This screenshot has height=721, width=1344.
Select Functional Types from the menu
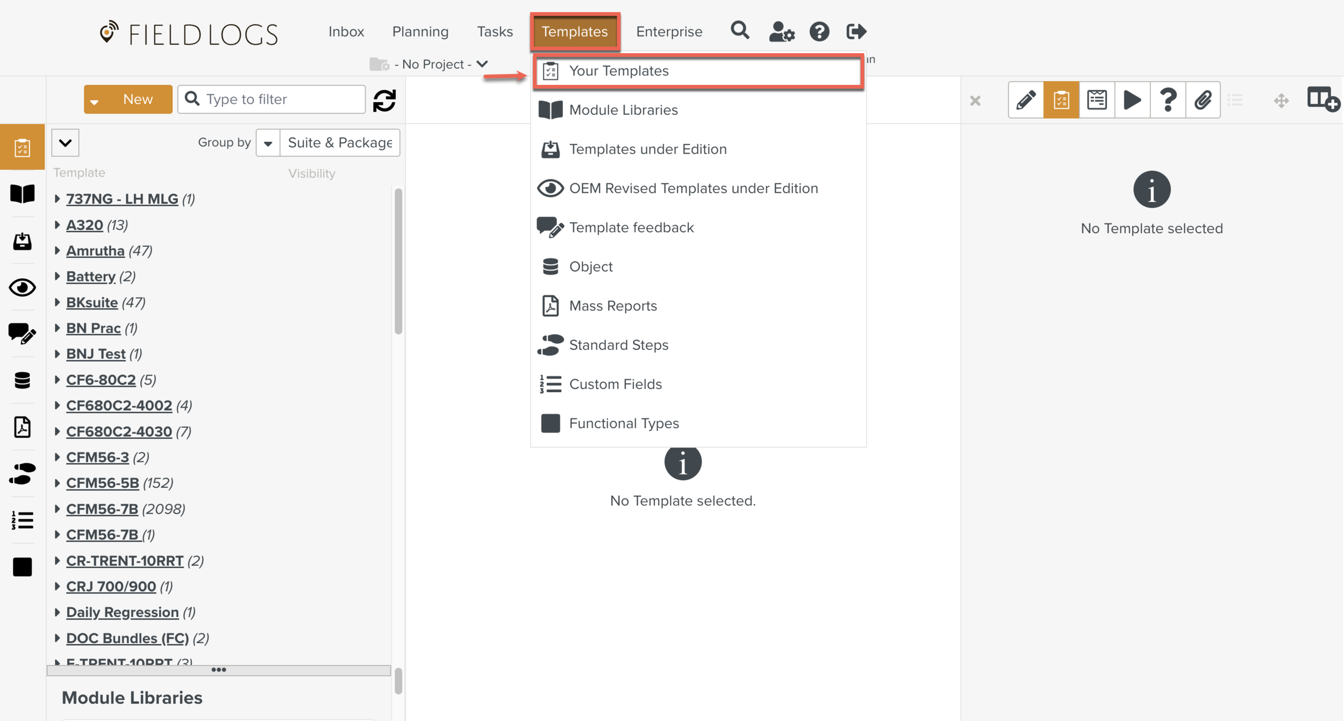(x=699, y=423)
